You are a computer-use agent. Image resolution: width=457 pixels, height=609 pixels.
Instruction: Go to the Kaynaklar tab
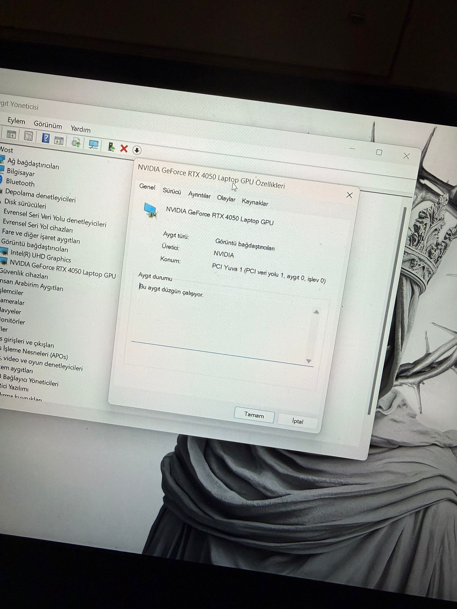[255, 203]
